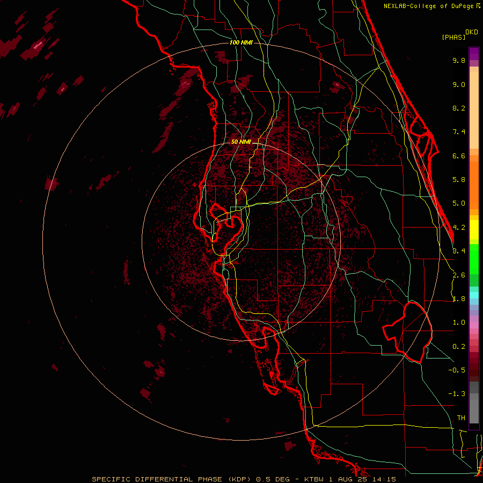Click the 8.2 scale value
This screenshot has width=483, height=483.
pyautogui.click(x=459, y=108)
